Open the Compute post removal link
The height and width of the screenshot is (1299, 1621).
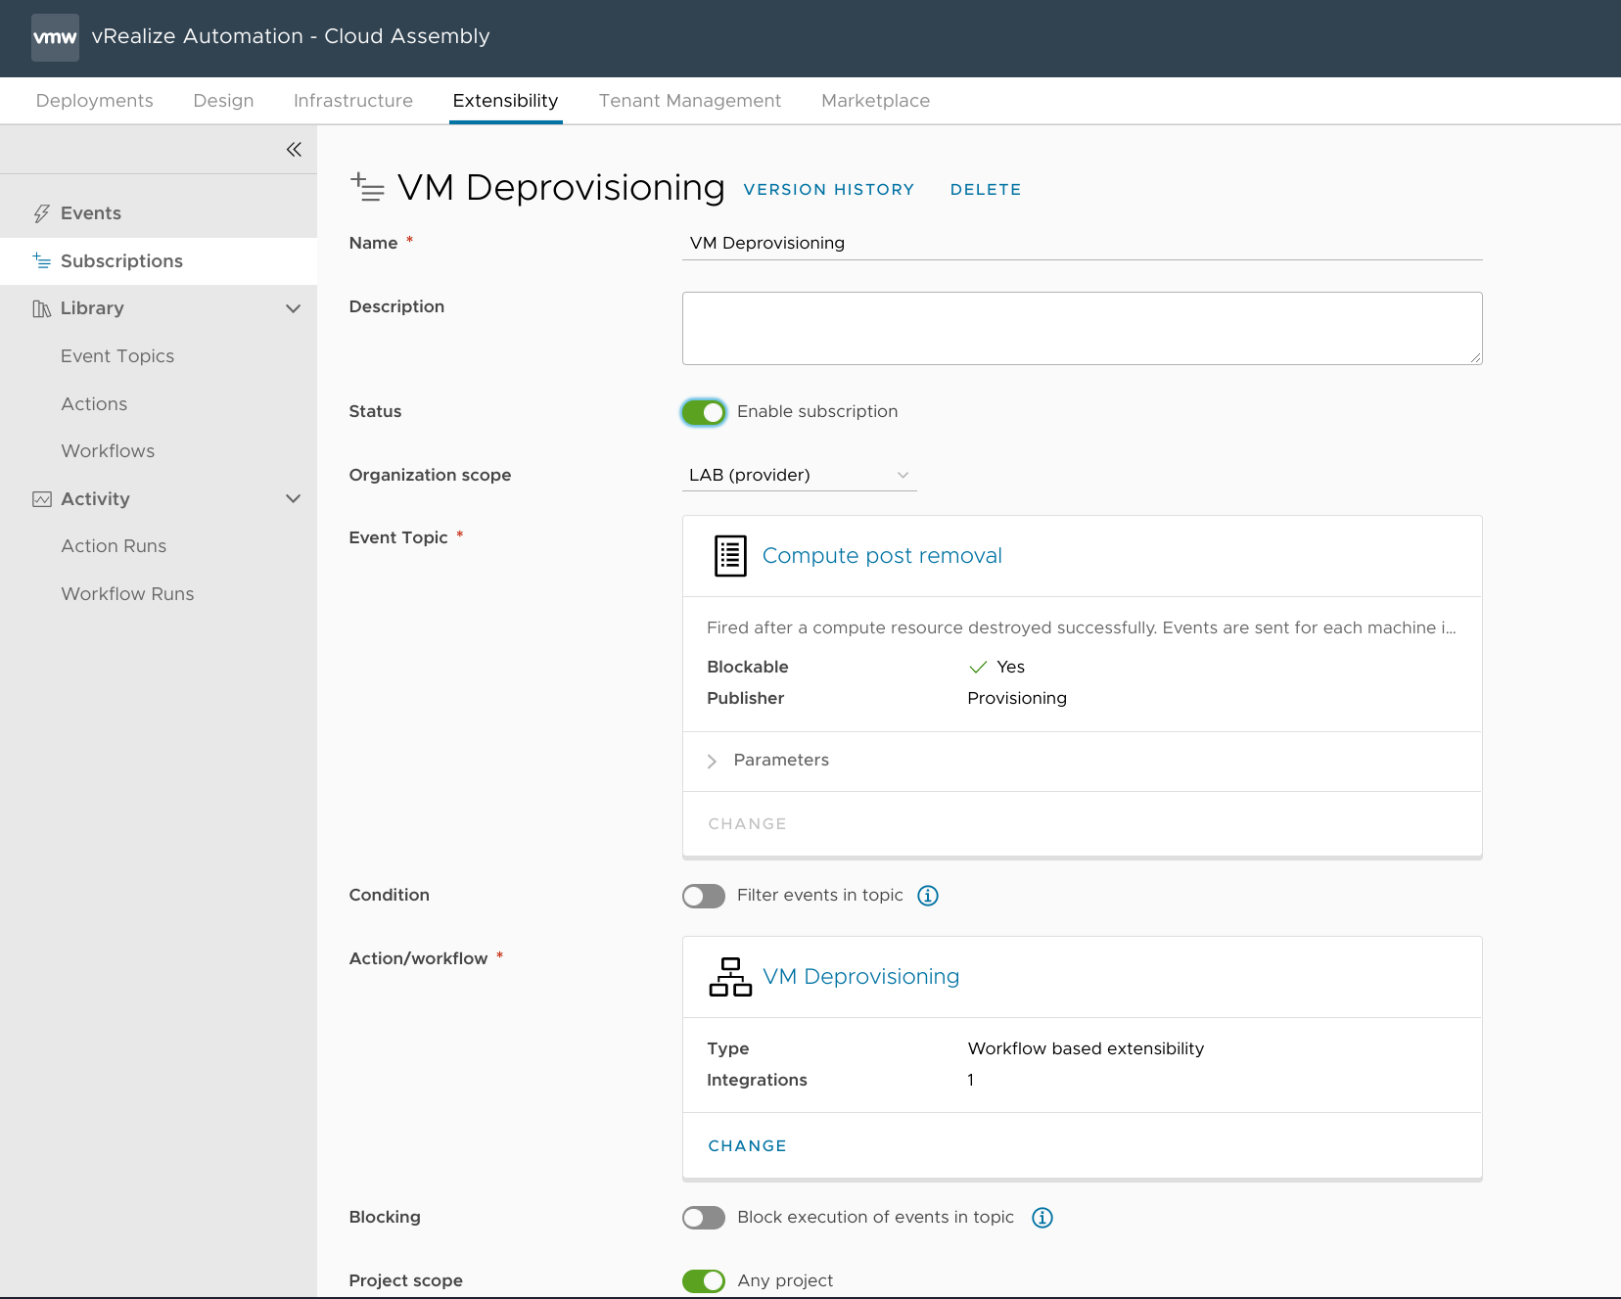click(882, 556)
